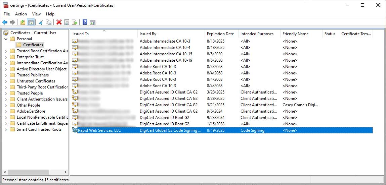Click the "Adobe Intermediate CA 10-19" cell
The height and width of the screenshot is (185, 386).
[166, 60]
